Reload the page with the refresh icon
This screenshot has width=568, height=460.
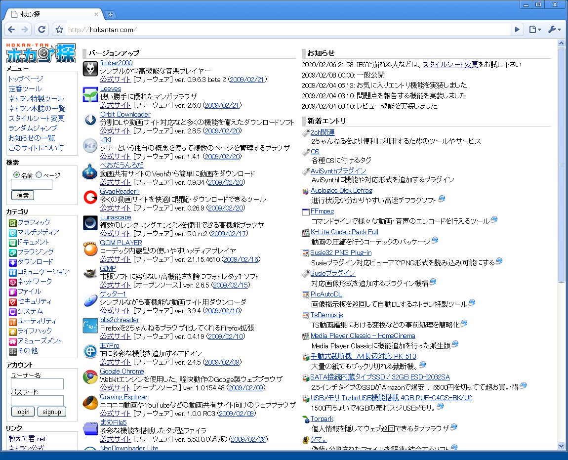[x=41, y=29]
